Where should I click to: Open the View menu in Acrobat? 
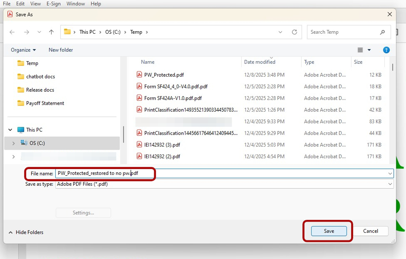click(36, 4)
